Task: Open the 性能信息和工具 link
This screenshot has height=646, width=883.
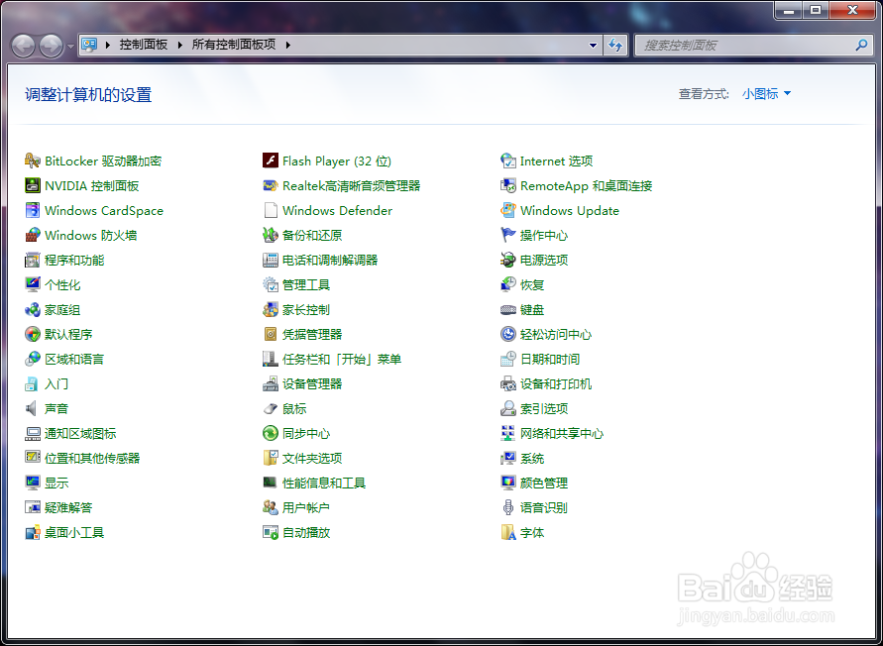Action: pyautogui.click(x=324, y=484)
